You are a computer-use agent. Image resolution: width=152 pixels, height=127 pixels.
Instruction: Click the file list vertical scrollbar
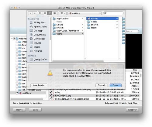[141, 75]
